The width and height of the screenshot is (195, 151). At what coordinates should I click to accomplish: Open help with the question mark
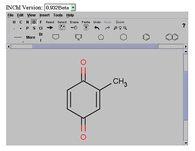pos(184,26)
